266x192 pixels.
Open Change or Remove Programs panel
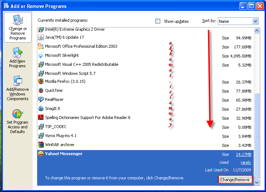tap(18, 27)
